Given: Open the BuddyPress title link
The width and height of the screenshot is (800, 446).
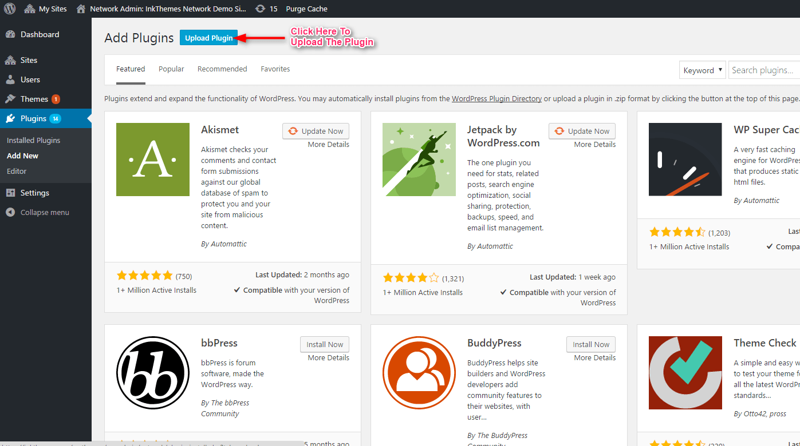Looking at the screenshot, I should tap(494, 343).
